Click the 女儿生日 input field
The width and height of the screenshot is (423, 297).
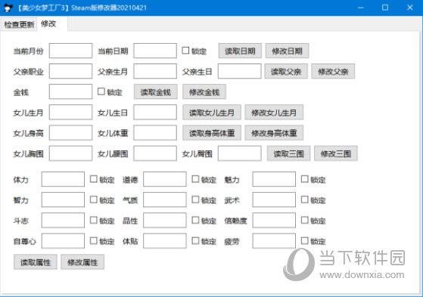pyautogui.click(x=155, y=112)
